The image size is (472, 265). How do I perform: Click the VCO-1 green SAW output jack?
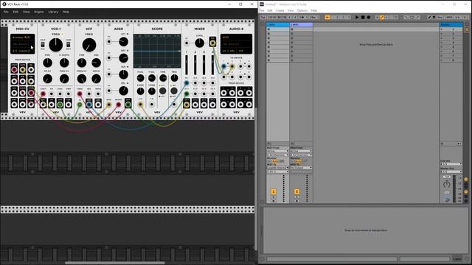click(60, 105)
